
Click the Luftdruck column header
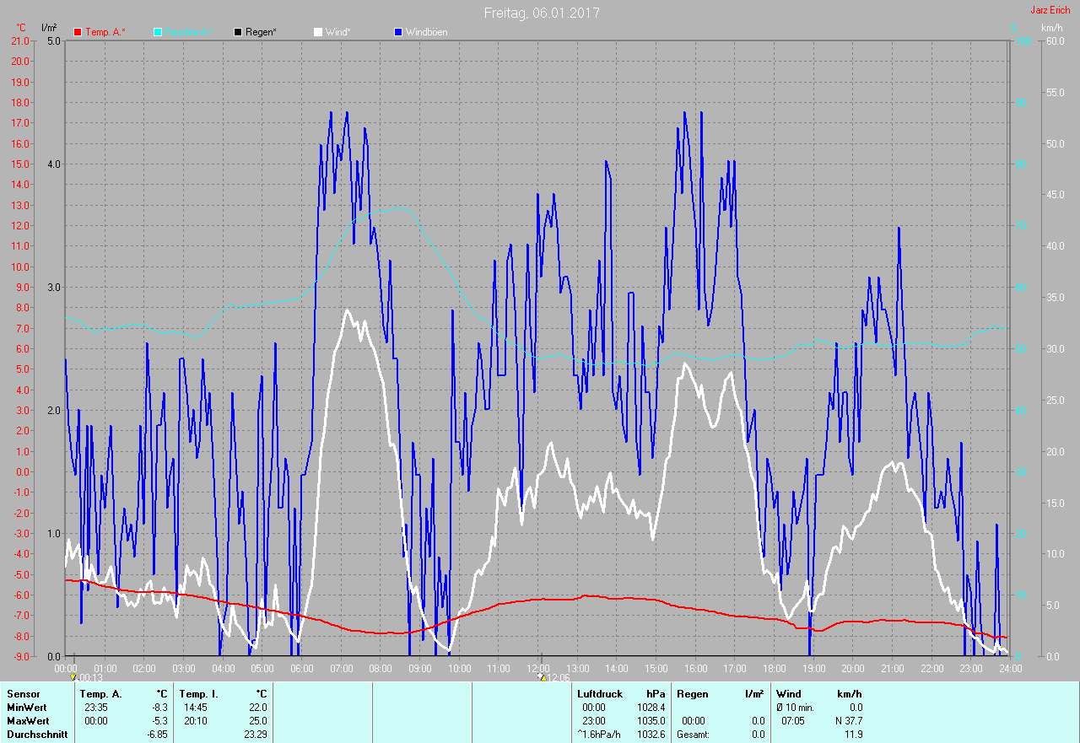tap(599, 694)
